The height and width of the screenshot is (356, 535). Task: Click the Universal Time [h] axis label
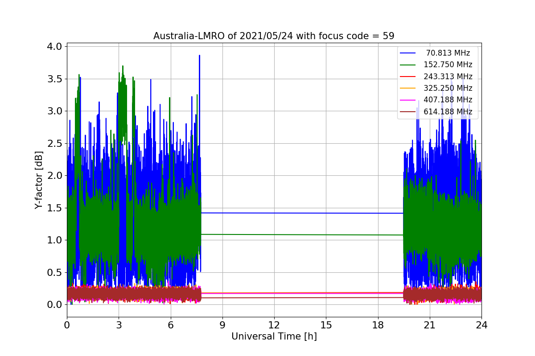274,337
